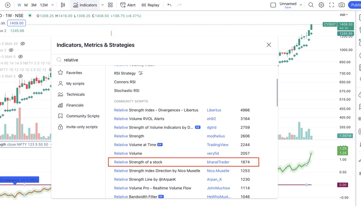The height and width of the screenshot is (206, 361).
Task: Redo the chart action
Action: pyautogui.click(x=180, y=5)
